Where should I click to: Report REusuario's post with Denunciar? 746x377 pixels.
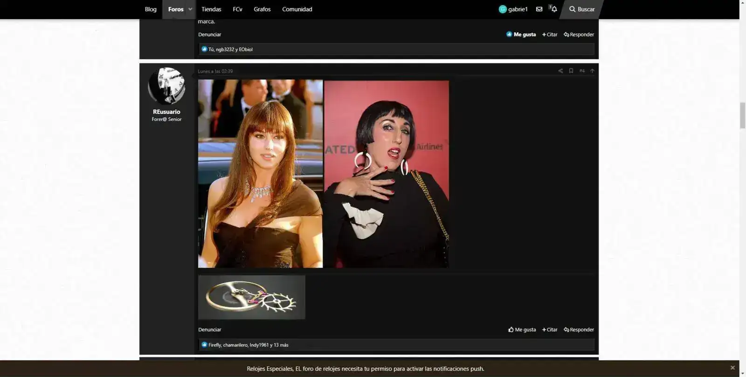tap(209, 329)
